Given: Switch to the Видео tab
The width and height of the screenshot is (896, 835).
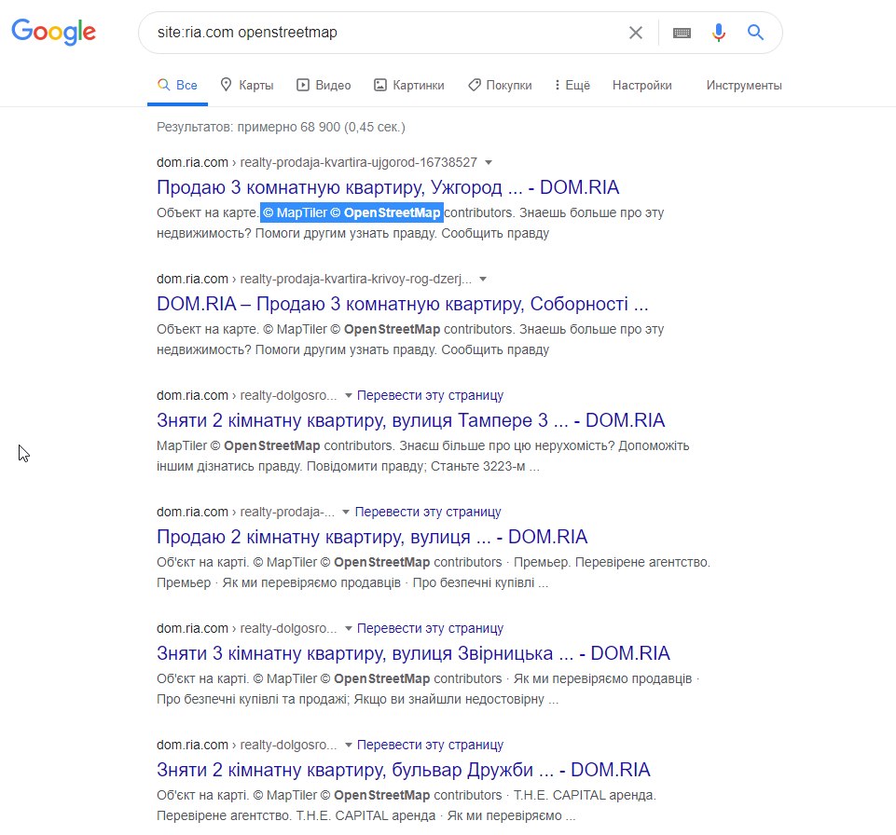Looking at the screenshot, I should click(x=324, y=85).
